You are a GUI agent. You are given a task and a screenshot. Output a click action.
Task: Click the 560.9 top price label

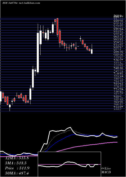(118, 16)
